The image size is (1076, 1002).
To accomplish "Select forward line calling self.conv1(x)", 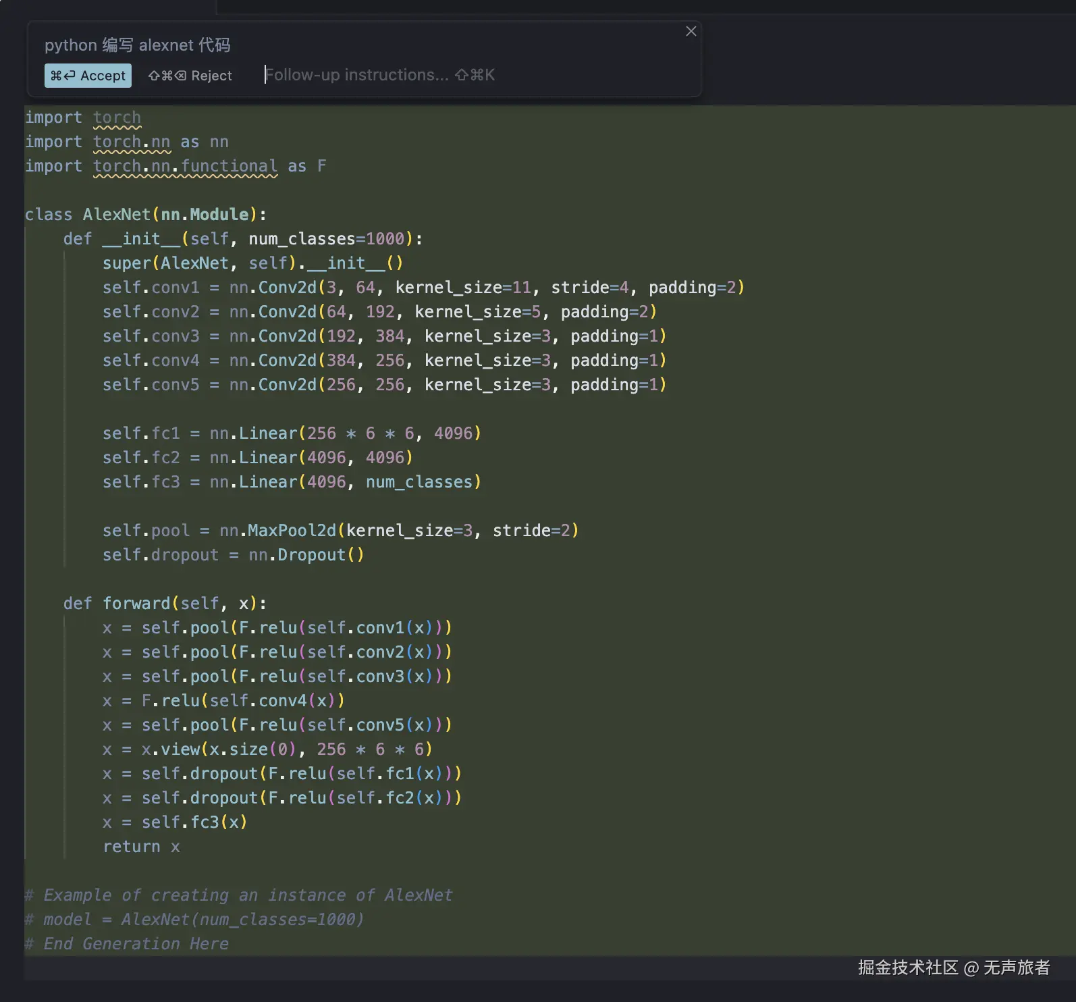I will (x=277, y=628).
